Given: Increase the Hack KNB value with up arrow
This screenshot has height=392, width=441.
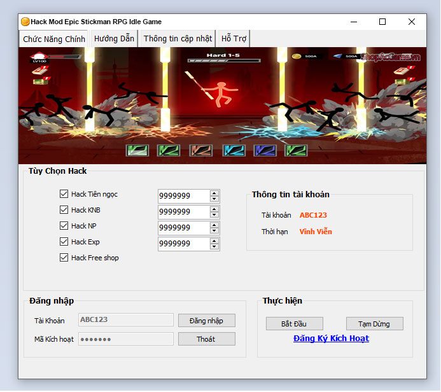Looking at the screenshot, I should (x=214, y=209).
